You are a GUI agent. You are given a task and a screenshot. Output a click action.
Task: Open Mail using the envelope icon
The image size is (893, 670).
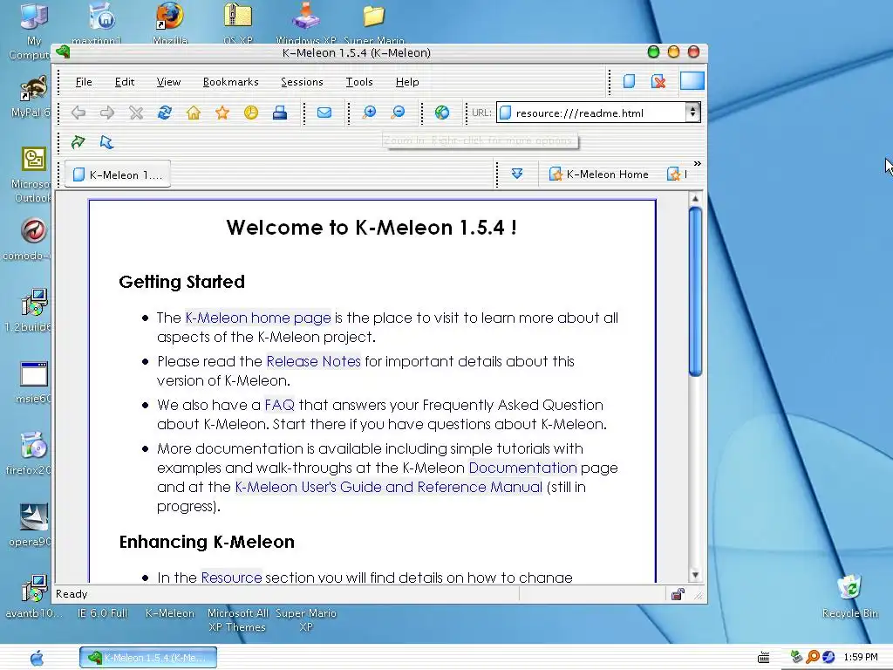click(x=324, y=113)
